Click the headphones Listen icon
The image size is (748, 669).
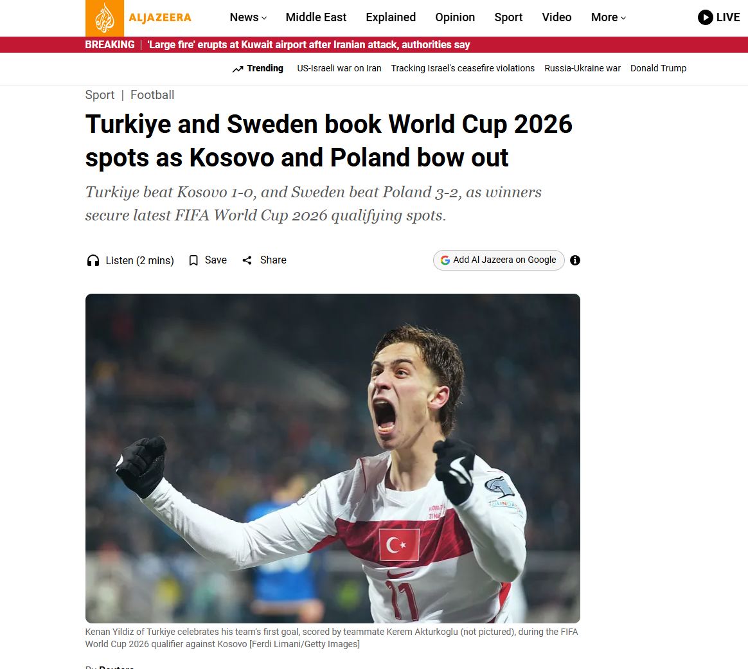[x=93, y=260]
